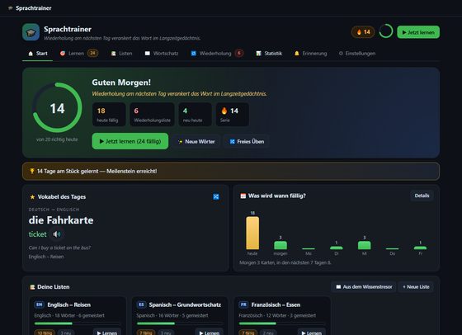
Task: Open the flame streak badge in header
Action: (363, 32)
